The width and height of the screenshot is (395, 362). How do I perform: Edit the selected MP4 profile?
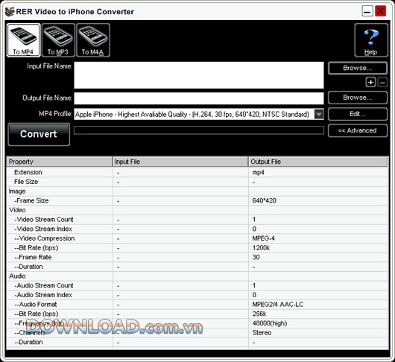(358, 114)
